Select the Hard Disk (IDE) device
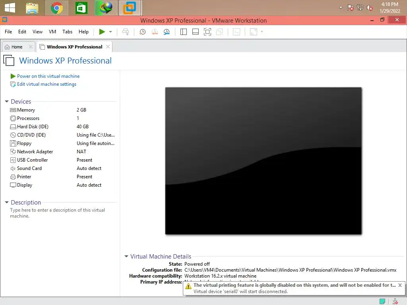The image size is (407, 305). (x=62, y=127)
